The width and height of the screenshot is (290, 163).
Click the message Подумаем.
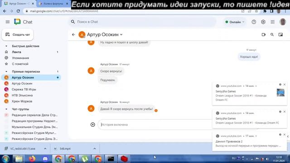(x=108, y=80)
